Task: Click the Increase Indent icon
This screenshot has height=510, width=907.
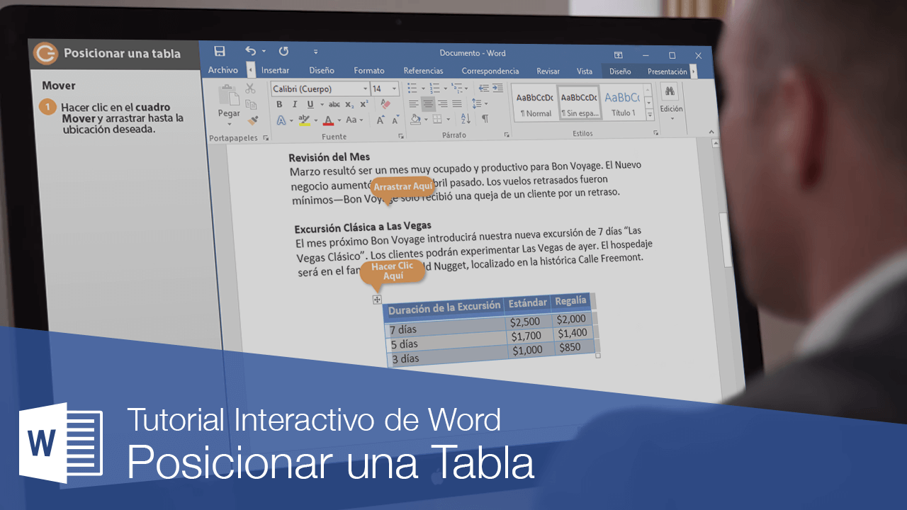Action: [x=497, y=88]
